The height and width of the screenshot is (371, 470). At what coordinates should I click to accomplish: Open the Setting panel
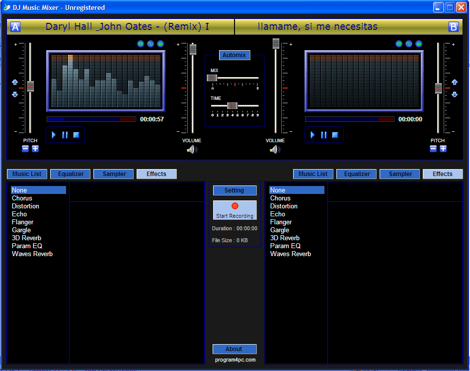(235, 190)
